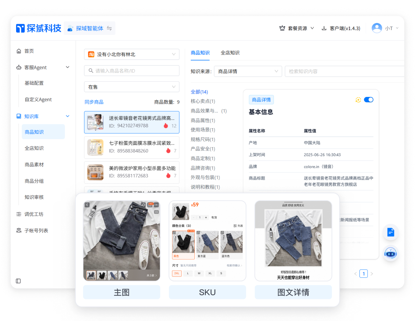Select the 商品知识 tab

pyautogui.click(x=200, y=53)
